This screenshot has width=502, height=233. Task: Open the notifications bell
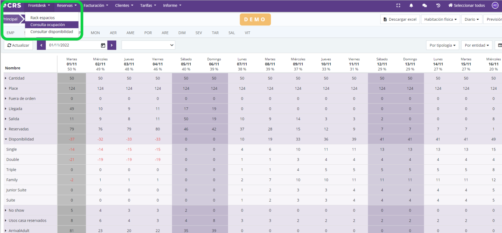click(x=411, y=6)
